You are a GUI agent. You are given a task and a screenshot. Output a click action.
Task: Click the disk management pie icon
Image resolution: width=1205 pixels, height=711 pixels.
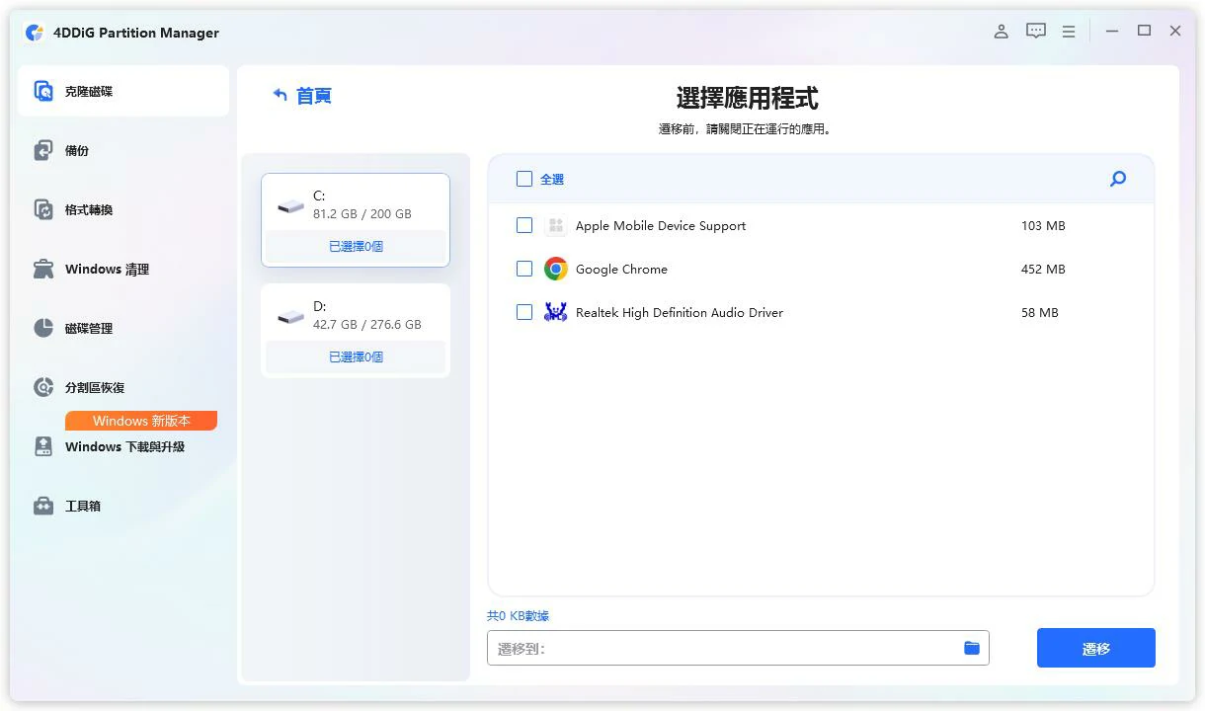coord(43,328)
